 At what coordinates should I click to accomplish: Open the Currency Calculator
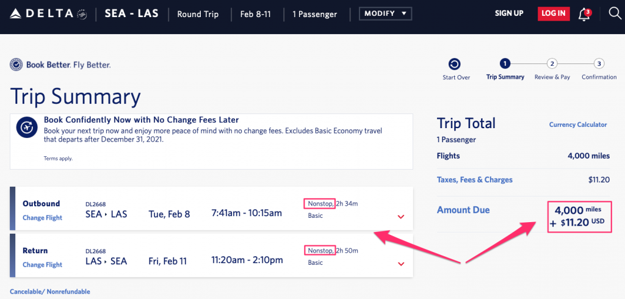pos(578,124)
